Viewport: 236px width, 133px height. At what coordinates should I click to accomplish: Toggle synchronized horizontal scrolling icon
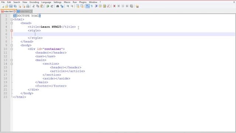coord(82,6)
